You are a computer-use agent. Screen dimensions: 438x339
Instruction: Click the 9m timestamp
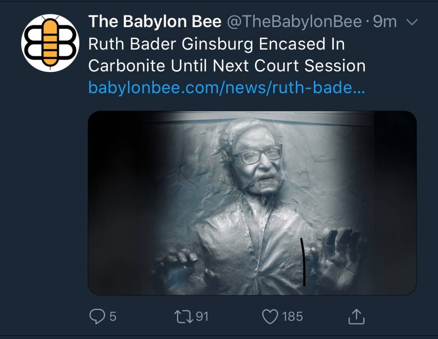coord(385,22)
